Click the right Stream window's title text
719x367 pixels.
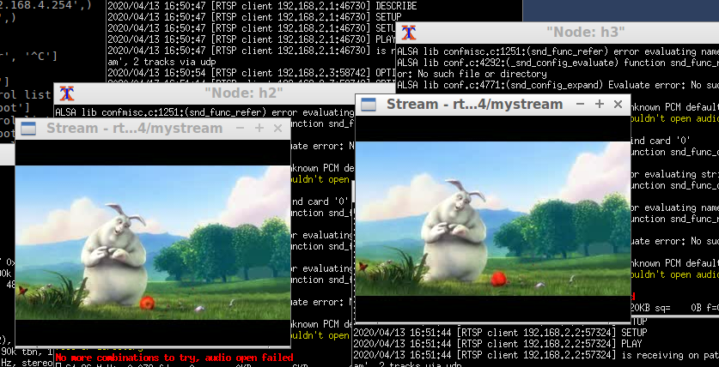[474, 105]
